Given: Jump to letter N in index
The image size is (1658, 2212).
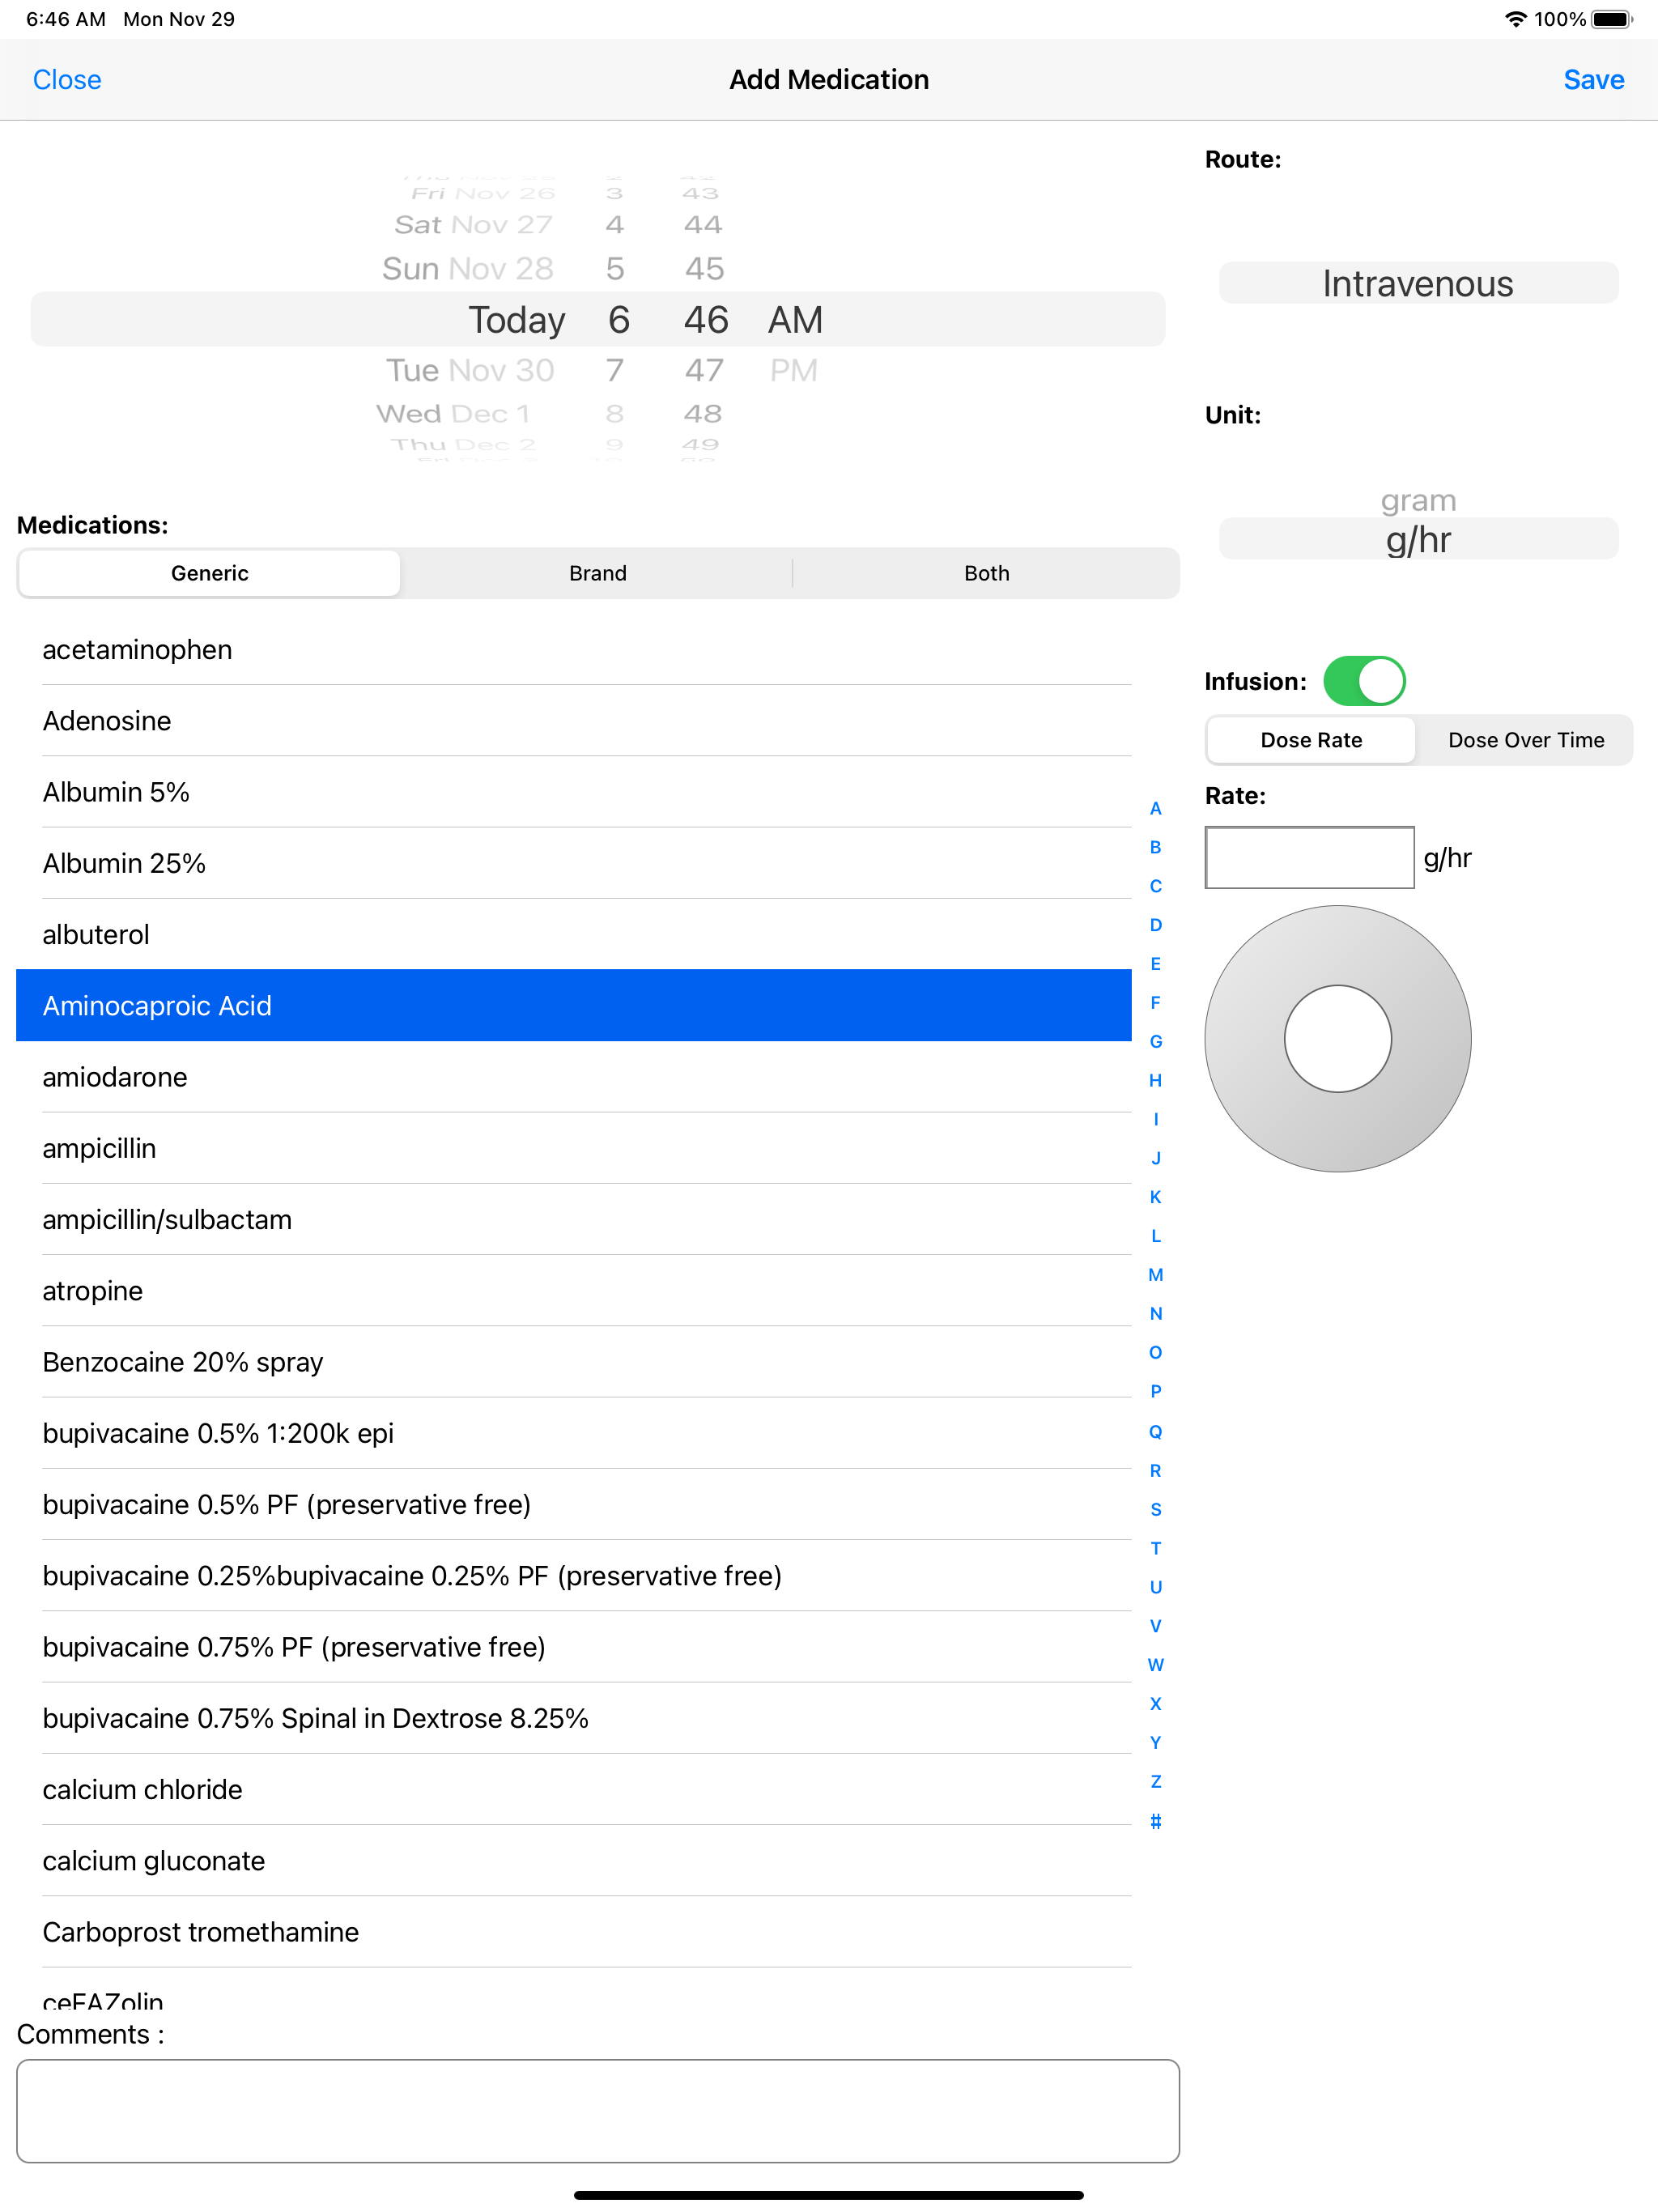Looking at the screenshot, I should coord(1155,1313).
